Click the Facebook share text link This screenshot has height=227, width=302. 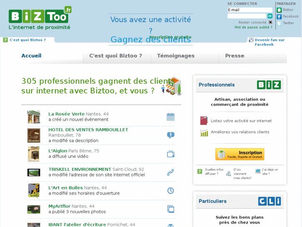[x=291, y=16]
